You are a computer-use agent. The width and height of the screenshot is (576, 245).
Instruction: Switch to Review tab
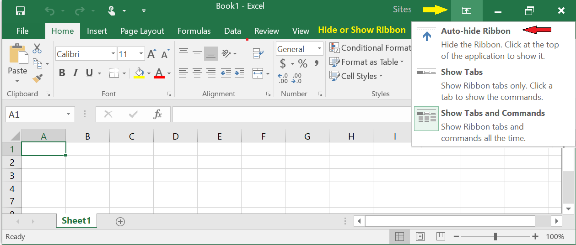[x=267, y=31]
